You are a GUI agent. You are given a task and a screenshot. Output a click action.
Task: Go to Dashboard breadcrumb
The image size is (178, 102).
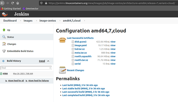pyautogui.click(x=10, y=21)
